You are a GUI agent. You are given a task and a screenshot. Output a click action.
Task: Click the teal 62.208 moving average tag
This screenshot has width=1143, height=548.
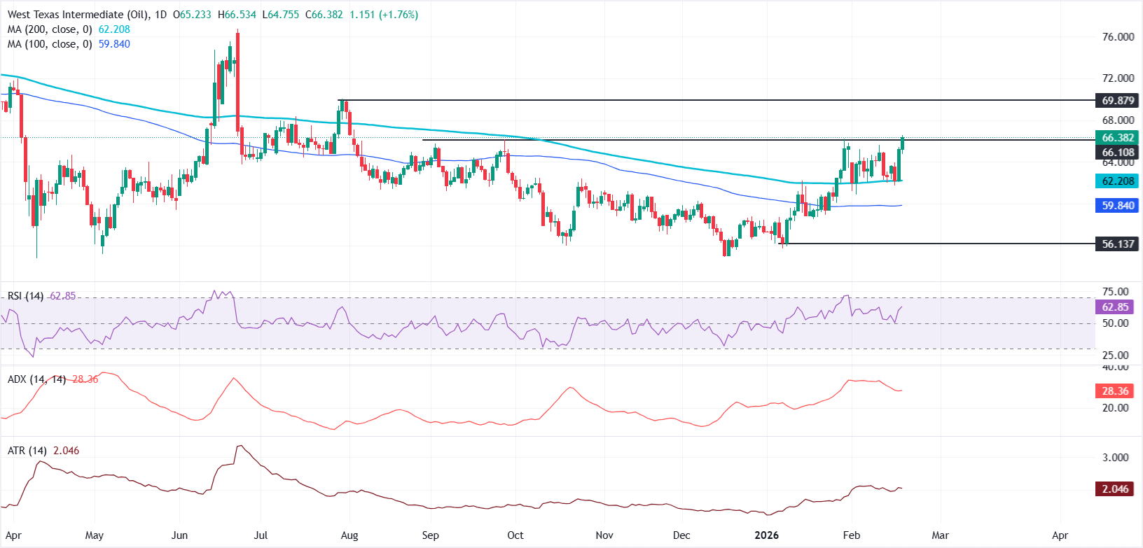[1118, 181]
